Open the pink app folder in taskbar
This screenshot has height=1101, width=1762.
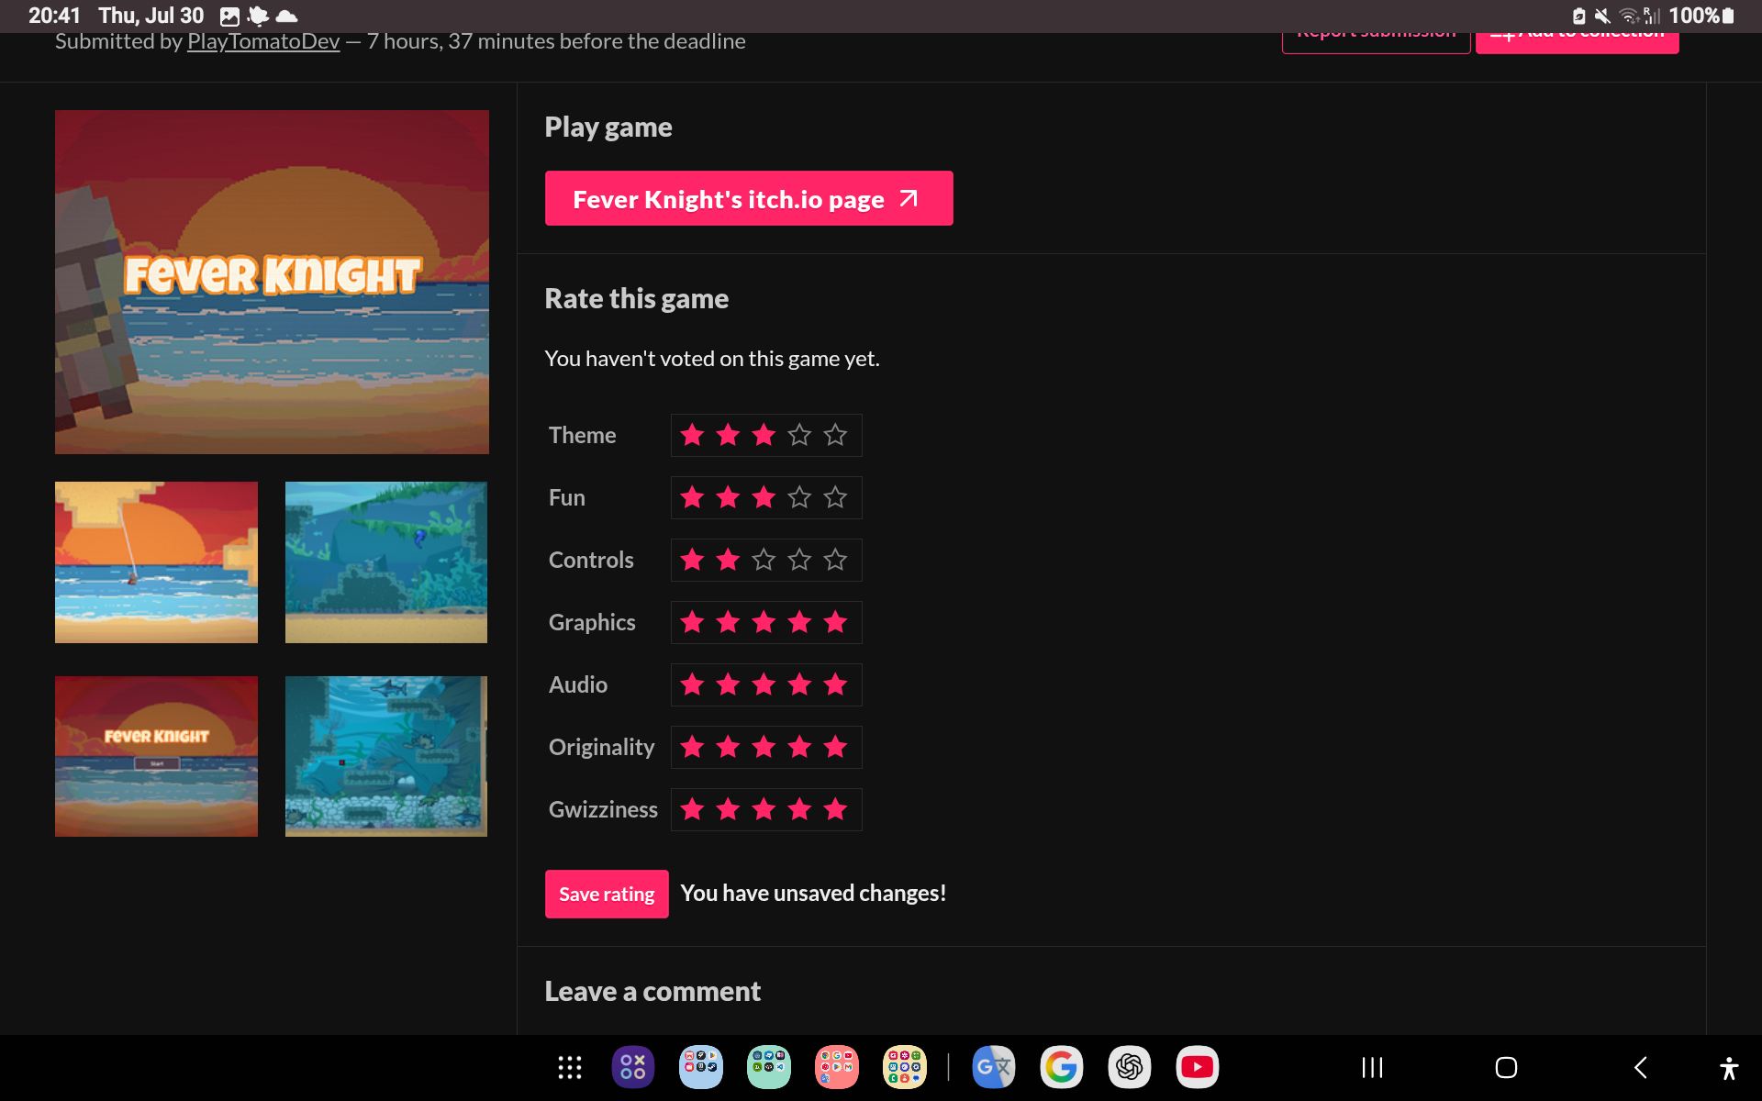[x=837, y=1067]
